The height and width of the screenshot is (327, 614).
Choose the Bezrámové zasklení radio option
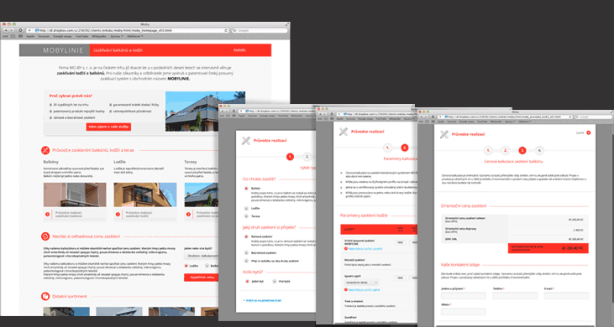(246, 252)
